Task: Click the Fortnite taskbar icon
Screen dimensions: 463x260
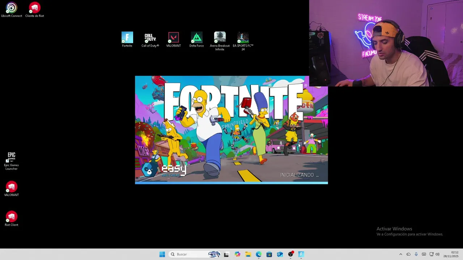Action: point(301,254)
